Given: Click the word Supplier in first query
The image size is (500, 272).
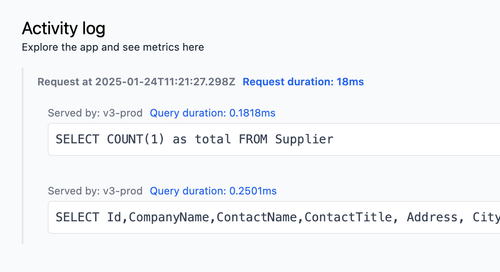Looking at the screenshot, I should coord(304,139).
